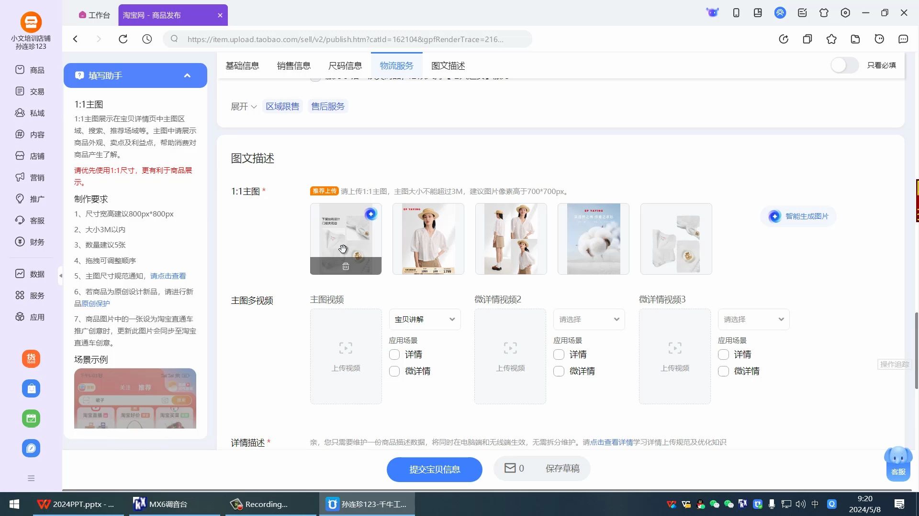Enable the 详情 checkbox under 主图视频
The image size is (919, 516).
(394, 355)
